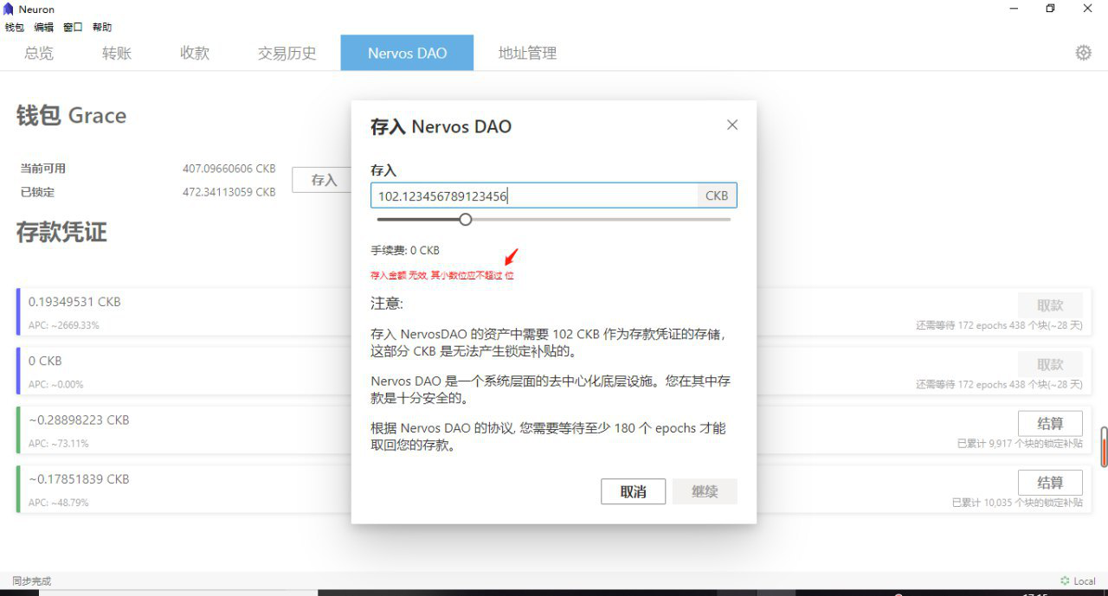Screen dimensions: 1108x596
Task: Click the 存入 Nervos DAO dialog title
Action: (x=441, y=126)
